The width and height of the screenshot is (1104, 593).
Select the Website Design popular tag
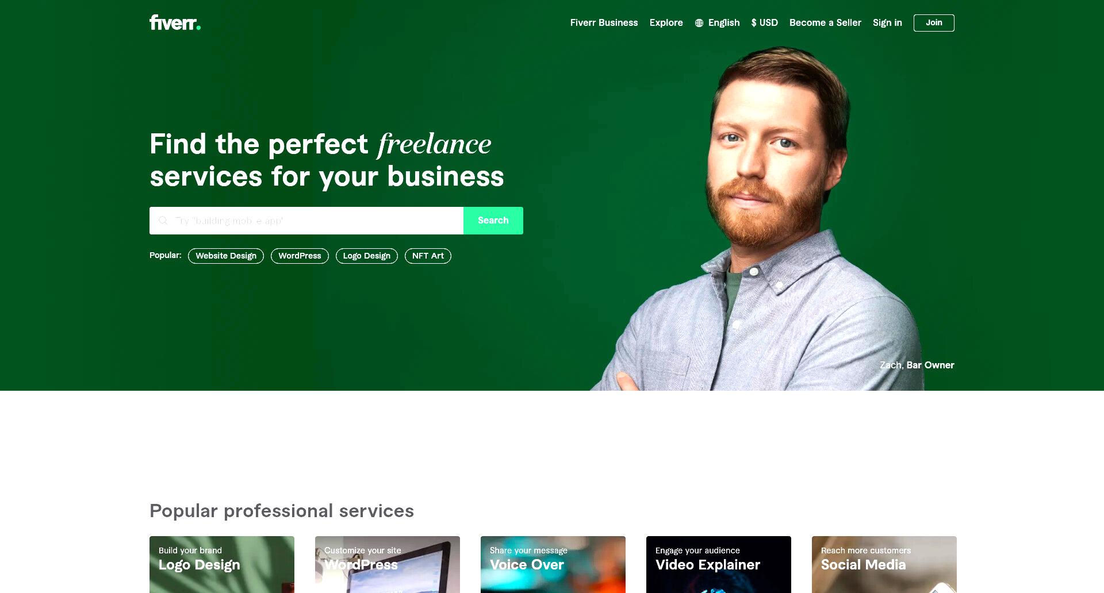click(226, 256)
